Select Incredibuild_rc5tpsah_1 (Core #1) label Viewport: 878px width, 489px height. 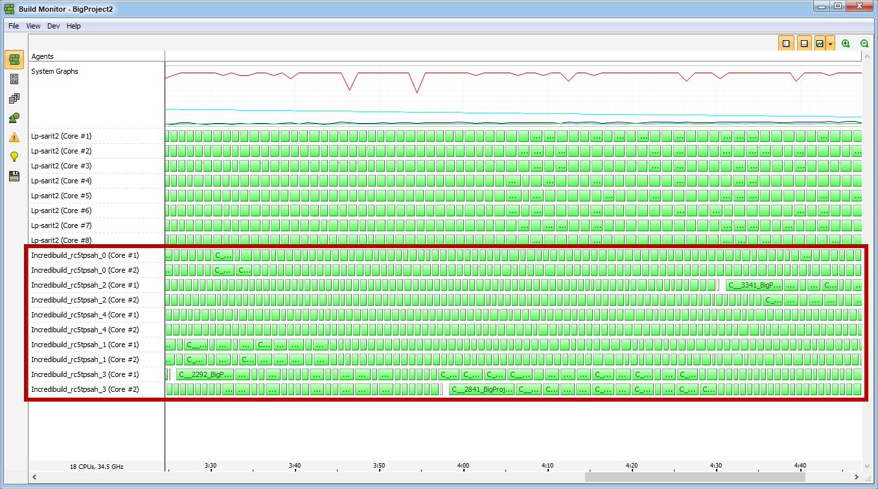coord(85,345)
